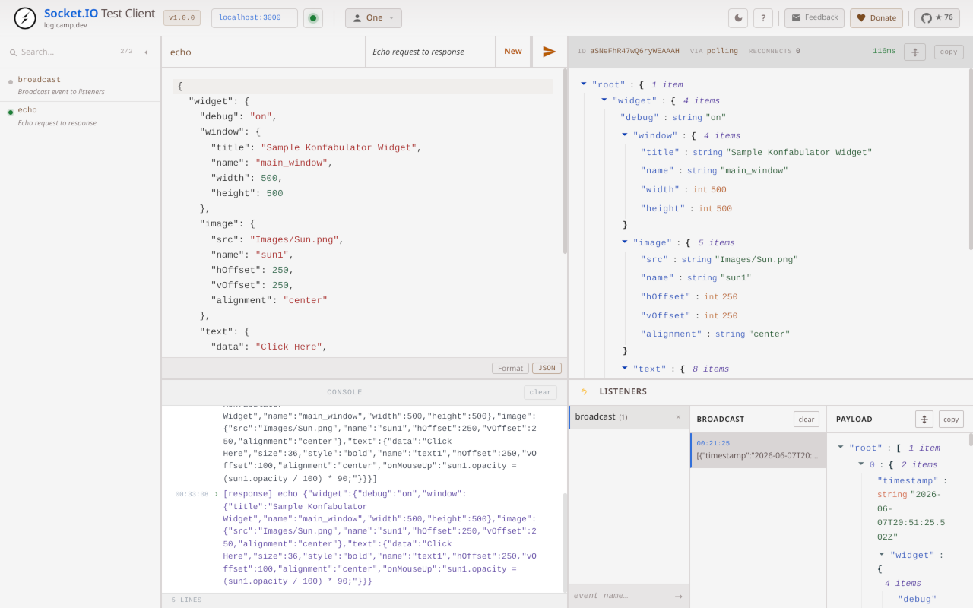Screen dimensions: 973x608
Task: Click the 116ms latency value
Action: pos(884,52)
